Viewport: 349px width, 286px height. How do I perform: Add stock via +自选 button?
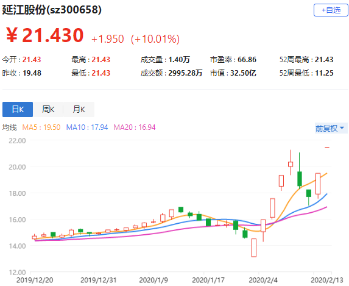tap(331, 10)
